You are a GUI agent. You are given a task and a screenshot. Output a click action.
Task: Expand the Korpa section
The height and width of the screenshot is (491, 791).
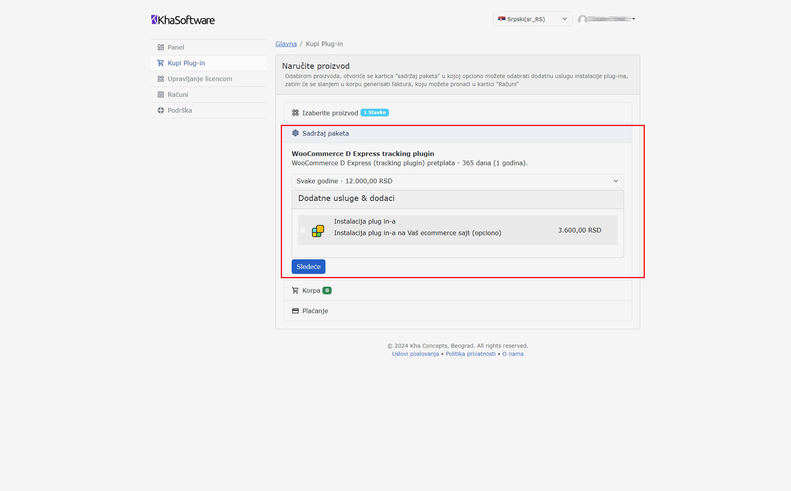[x=457, y=290]
